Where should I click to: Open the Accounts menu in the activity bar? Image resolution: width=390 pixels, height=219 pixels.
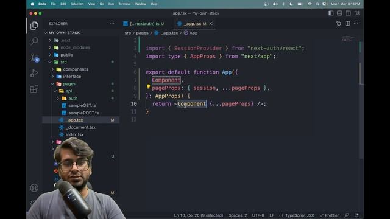coord(34,188)
